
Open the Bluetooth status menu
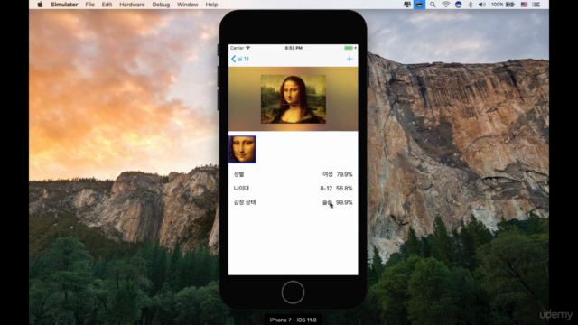[471, 5]
